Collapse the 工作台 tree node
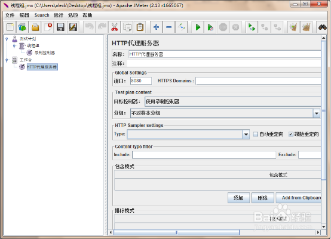 pos(7,60)
